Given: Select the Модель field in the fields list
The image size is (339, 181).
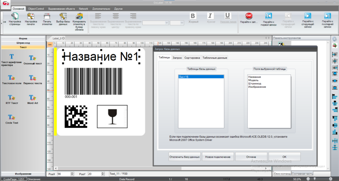Looking at the screenshot, I should click(x=253, y=80).
